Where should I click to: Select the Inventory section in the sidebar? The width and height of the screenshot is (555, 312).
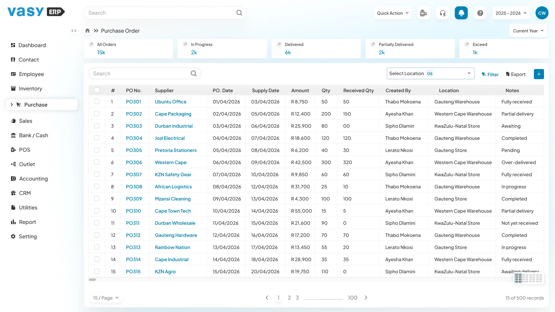(x=30, y=88)
